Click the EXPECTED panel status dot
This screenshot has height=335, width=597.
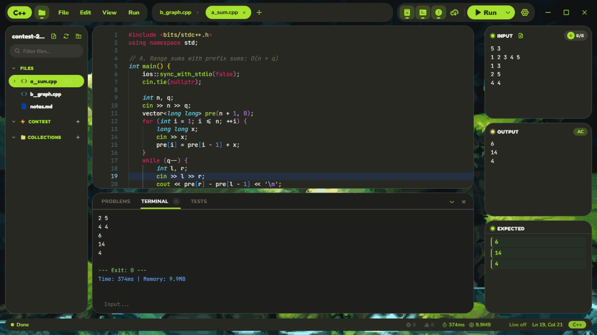point(493,229)
